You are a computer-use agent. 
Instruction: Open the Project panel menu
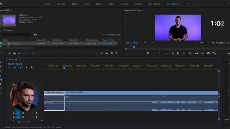click(11, 10)
